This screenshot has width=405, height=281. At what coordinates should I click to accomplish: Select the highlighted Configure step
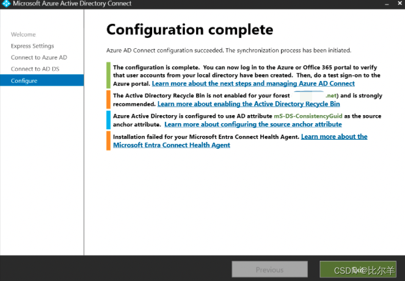tap(42, 80)
